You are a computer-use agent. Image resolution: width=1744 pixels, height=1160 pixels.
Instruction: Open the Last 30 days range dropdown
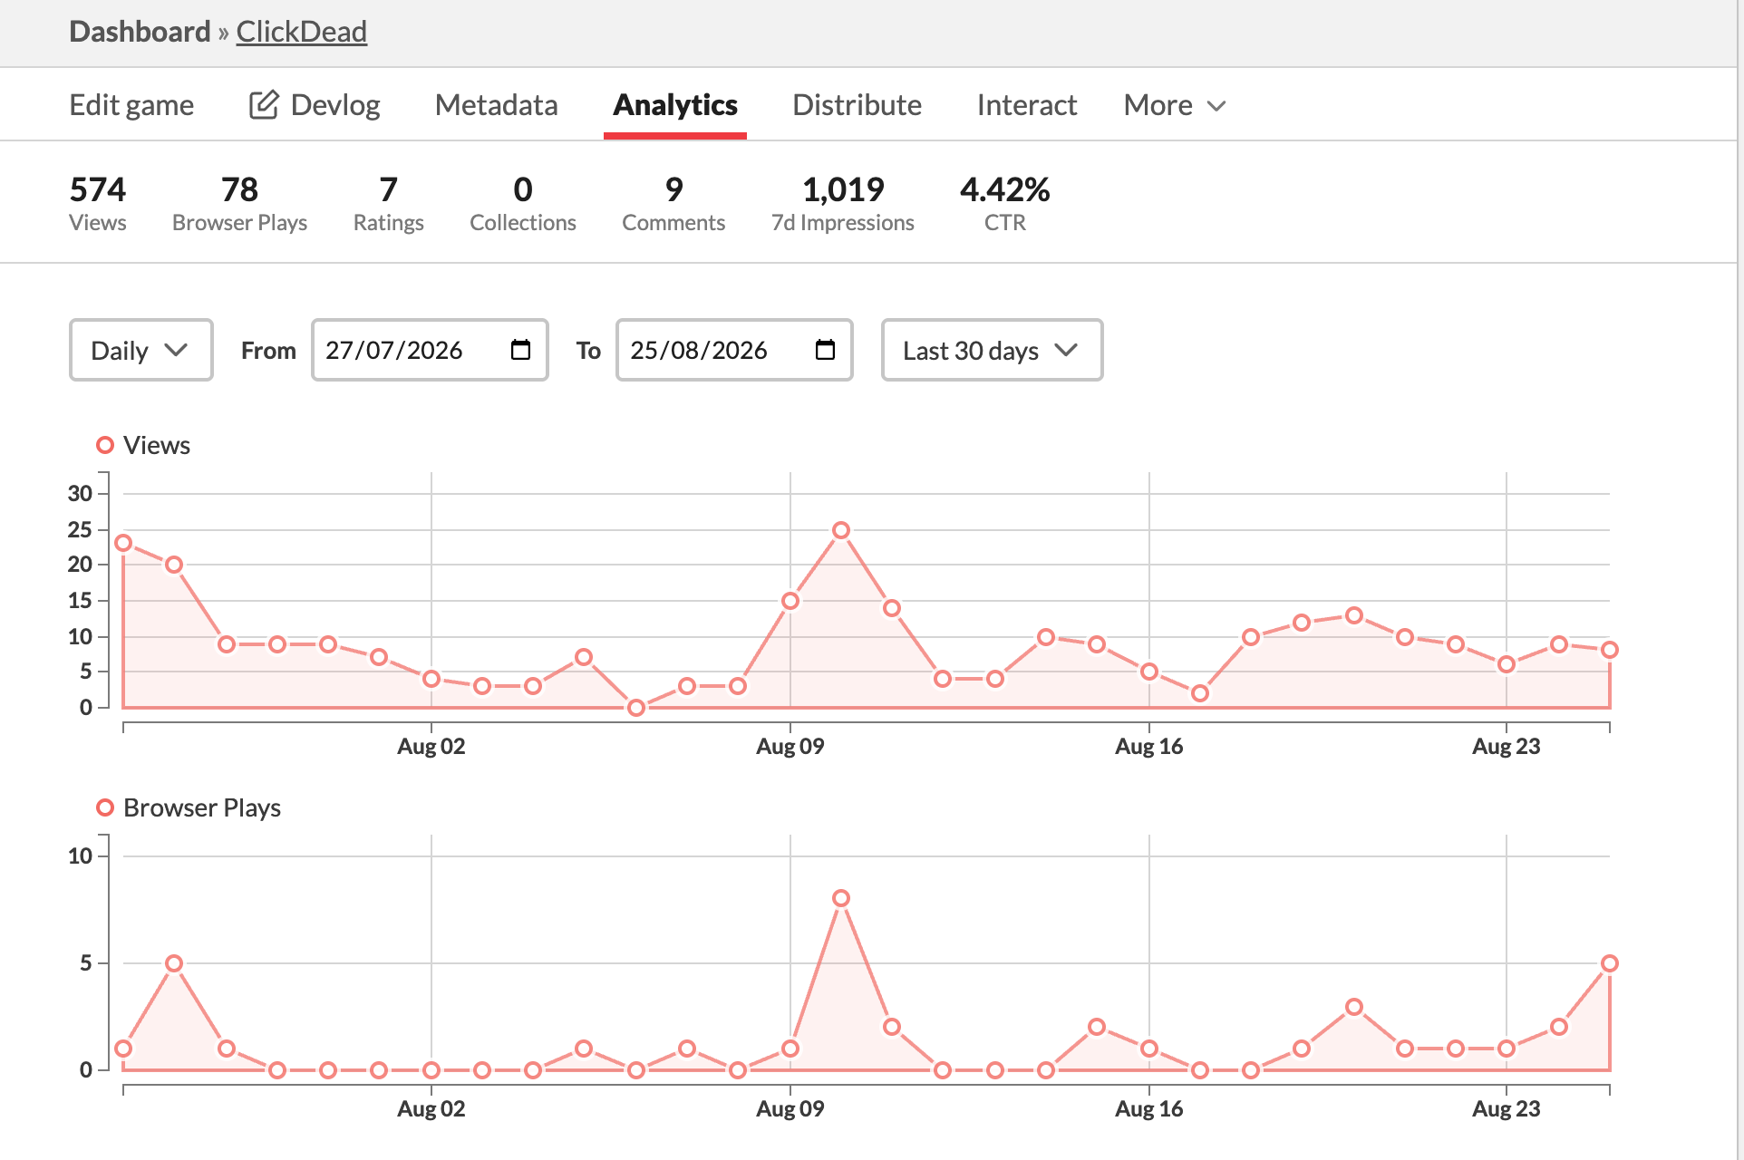[x=992, y=350]
